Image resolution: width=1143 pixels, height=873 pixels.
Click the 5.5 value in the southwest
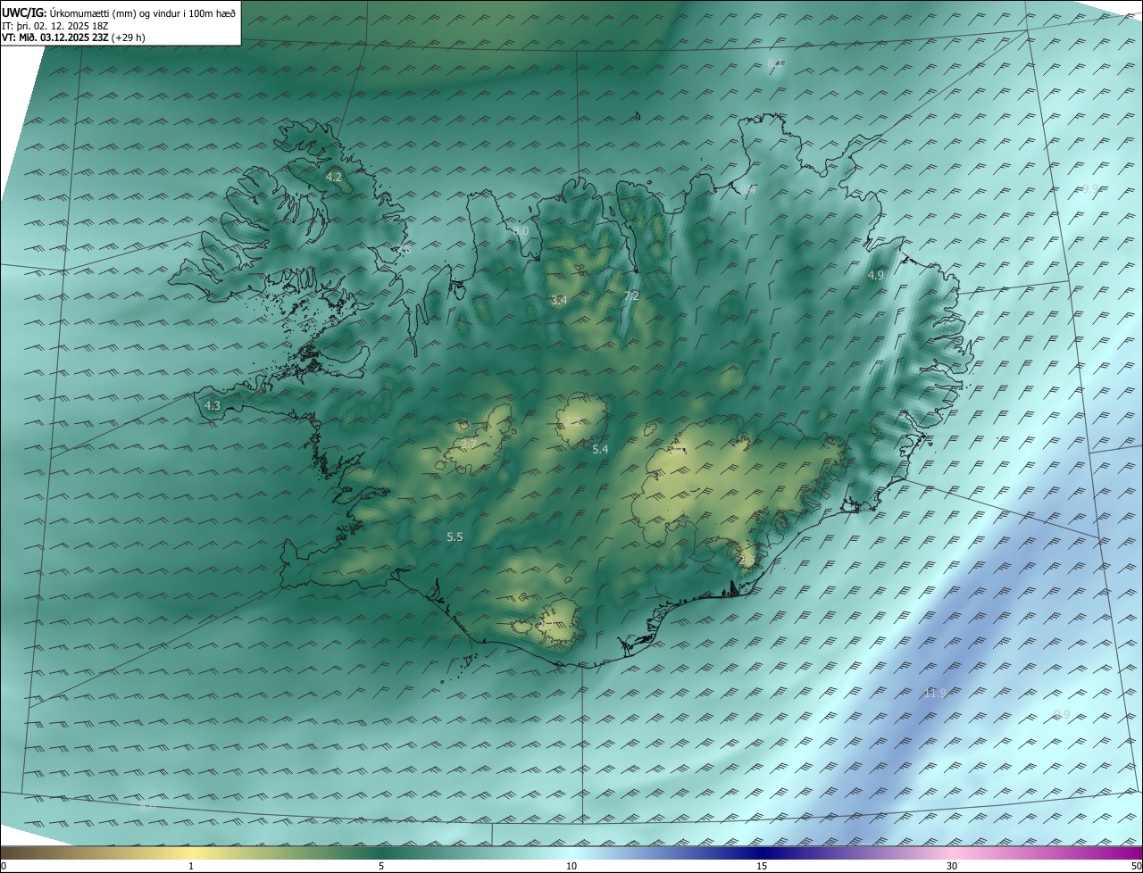pyautogui.click(x=455, y=536)
